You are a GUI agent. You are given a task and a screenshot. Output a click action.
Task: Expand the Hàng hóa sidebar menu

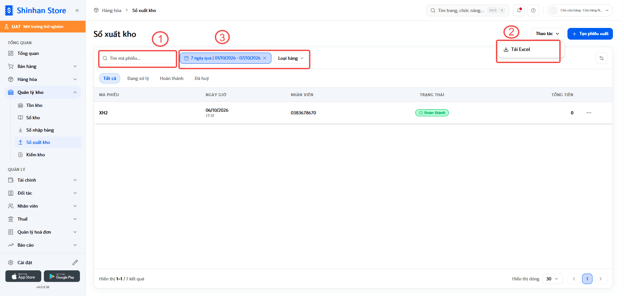tap(43, 79)
